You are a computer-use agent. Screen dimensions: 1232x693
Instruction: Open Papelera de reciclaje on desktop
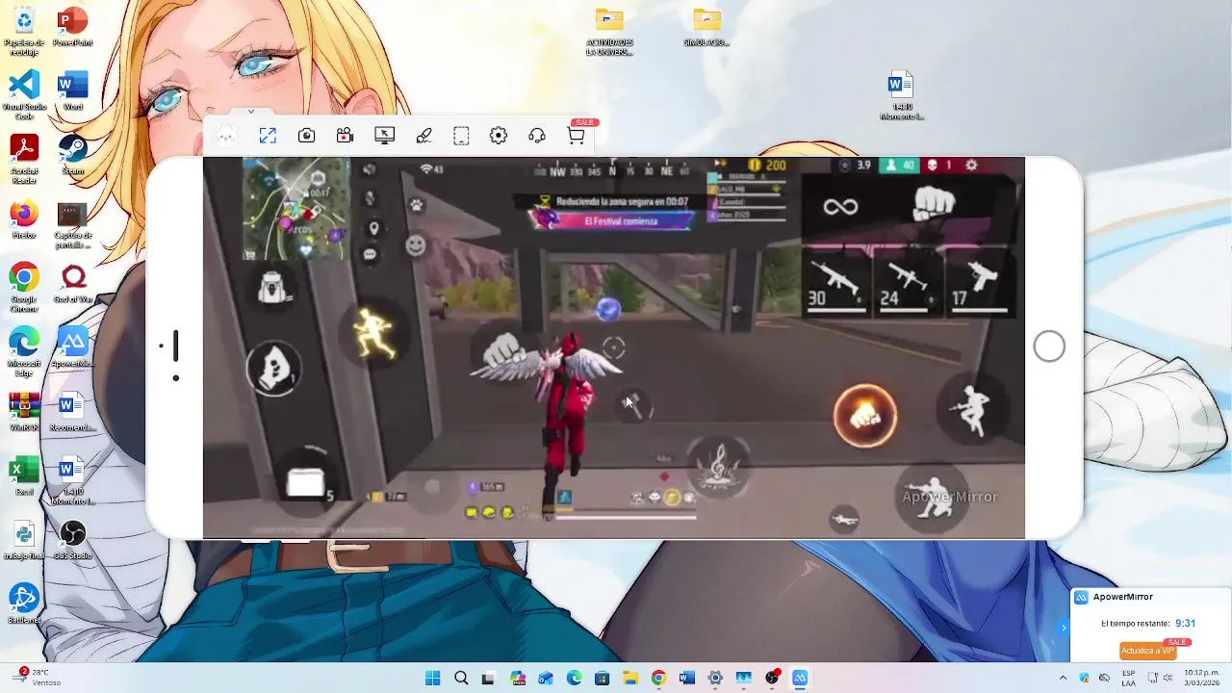click(x=24, y=31)
